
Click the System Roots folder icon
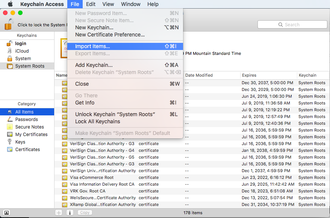pyautogui.click(x=10, y=66)
